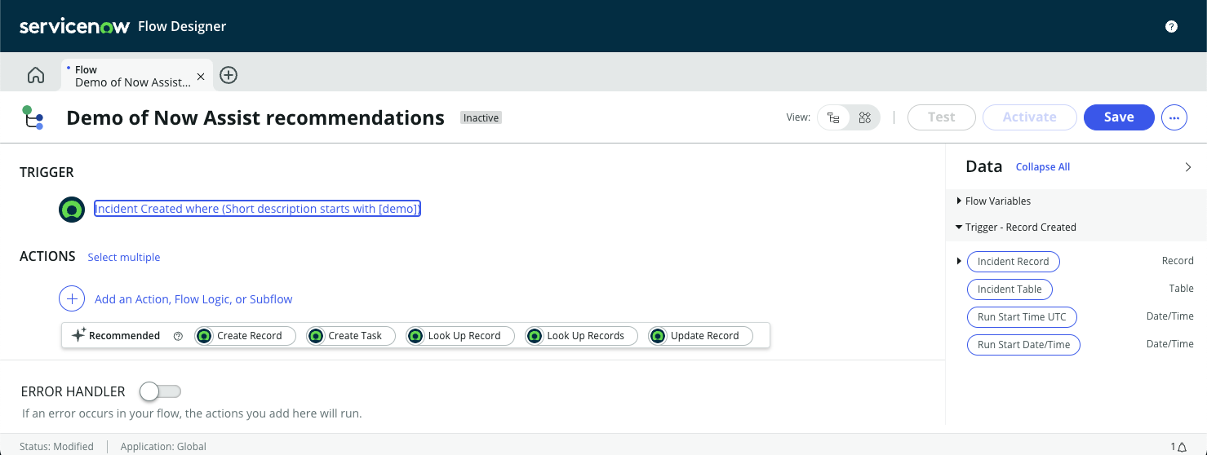Screen dimensions: 1207x455
Task: Collapse the Data panel with chevron
Action: (1187, 167)
